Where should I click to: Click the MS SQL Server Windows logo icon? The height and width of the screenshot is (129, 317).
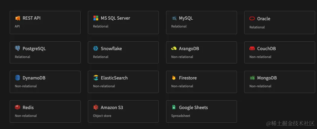(x=96, y=18)
